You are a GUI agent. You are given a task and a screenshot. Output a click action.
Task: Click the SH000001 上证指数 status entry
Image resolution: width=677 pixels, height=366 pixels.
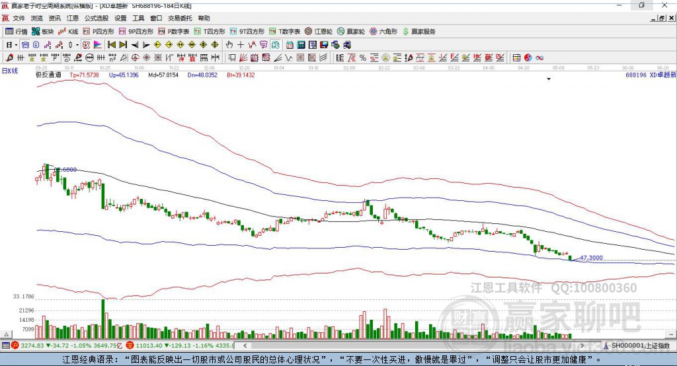637,346
